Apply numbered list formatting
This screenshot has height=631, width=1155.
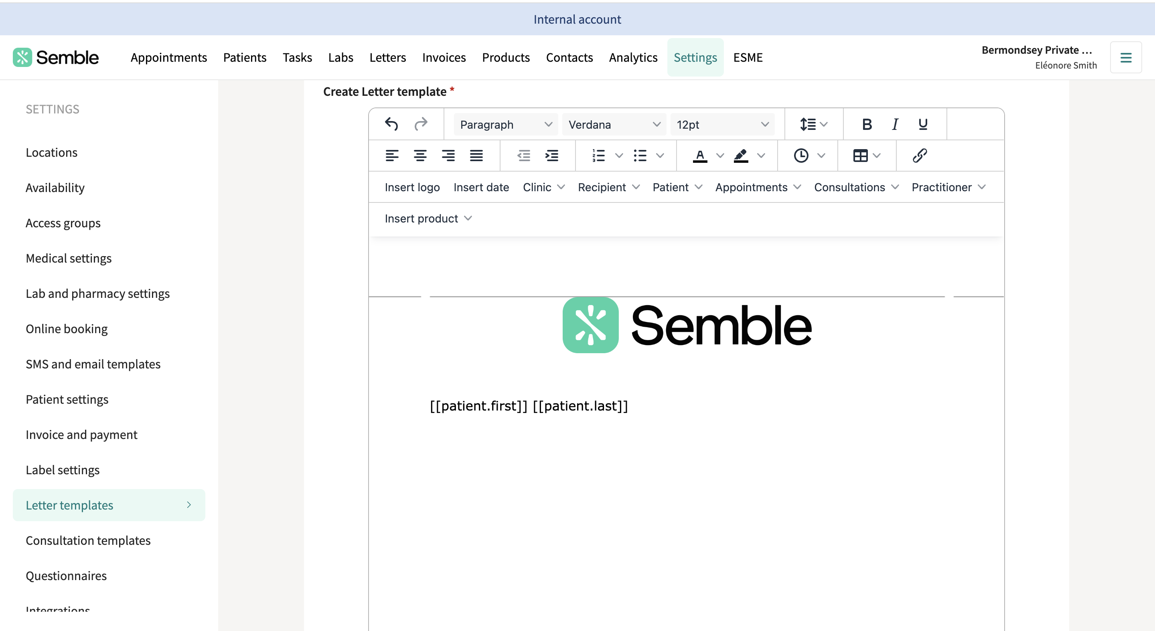click(599, 156)
